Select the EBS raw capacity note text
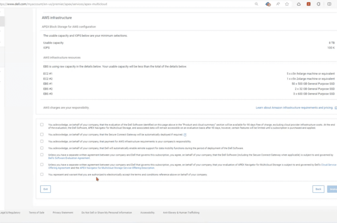Viewport: 337px width, 223px height. tap(115, 67)
